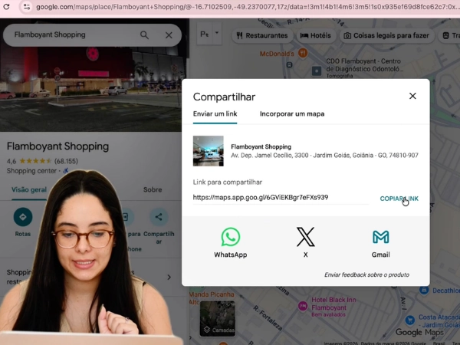This screenshot has height=345, width=460.
Task: Click the Flamboyant Shopping title heading
Action: coord(58,146)
